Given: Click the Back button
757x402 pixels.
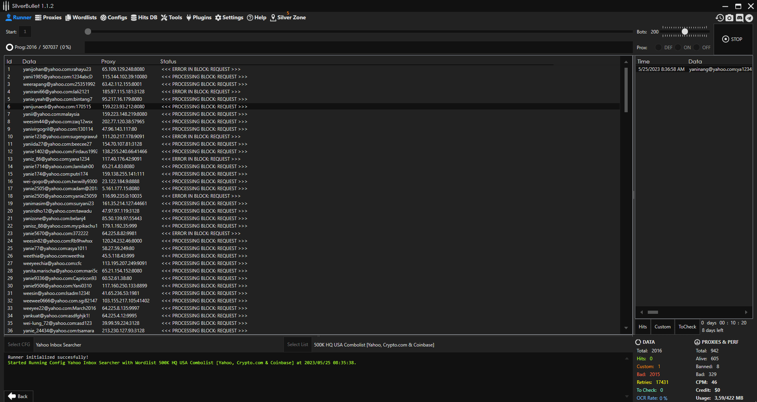Looking at the screenshot, I should click(18, 396).
